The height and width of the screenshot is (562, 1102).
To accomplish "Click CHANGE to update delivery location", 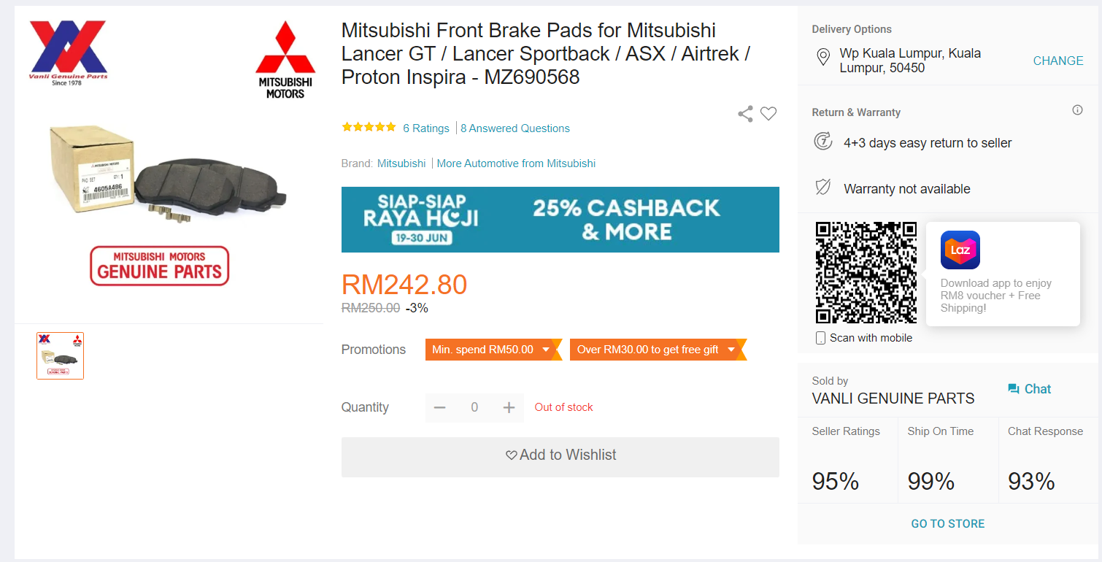I will click(x=1057, y=61).
